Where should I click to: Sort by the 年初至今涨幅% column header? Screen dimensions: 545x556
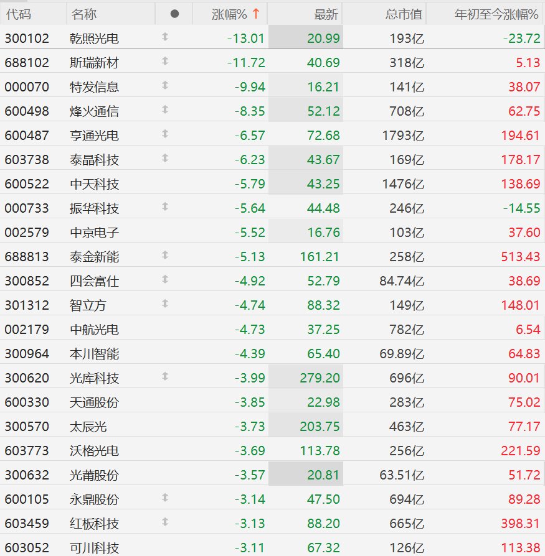coord(496,14)
